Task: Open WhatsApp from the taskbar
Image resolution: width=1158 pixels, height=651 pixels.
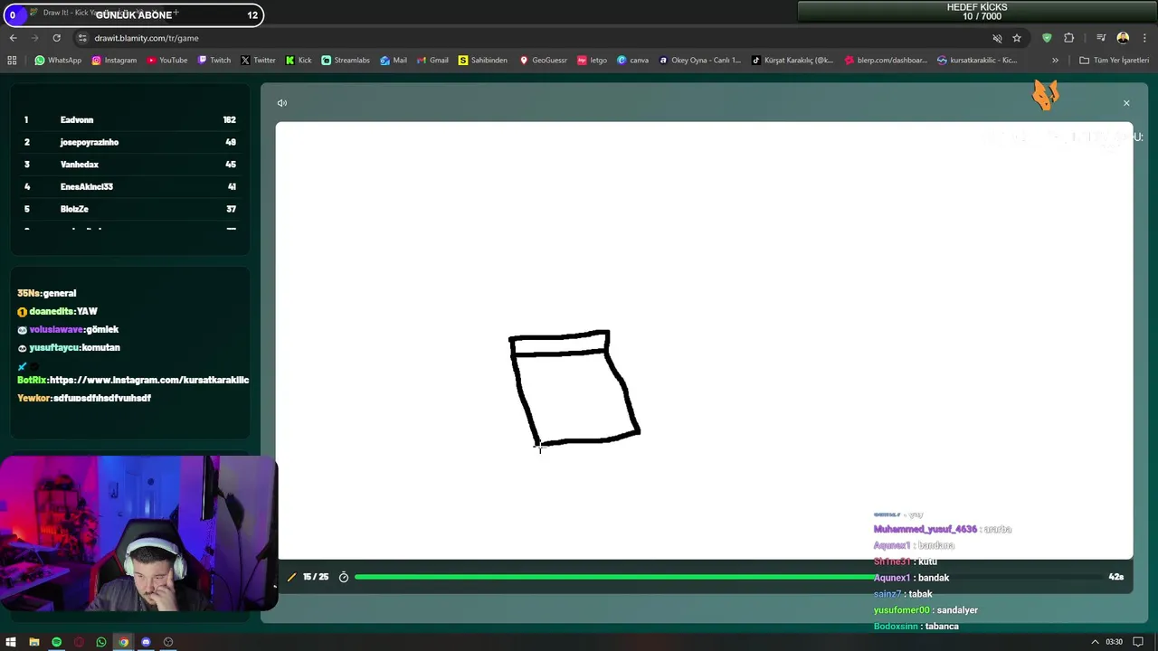Action: (100, 642)
